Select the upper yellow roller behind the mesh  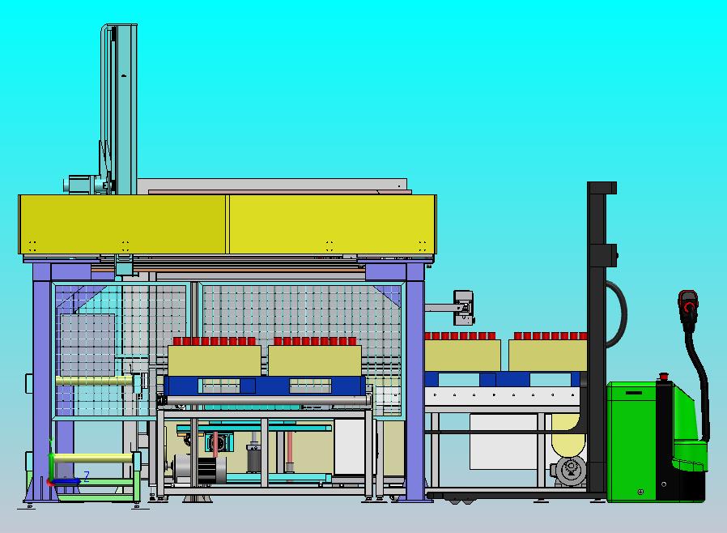(94, 381)
